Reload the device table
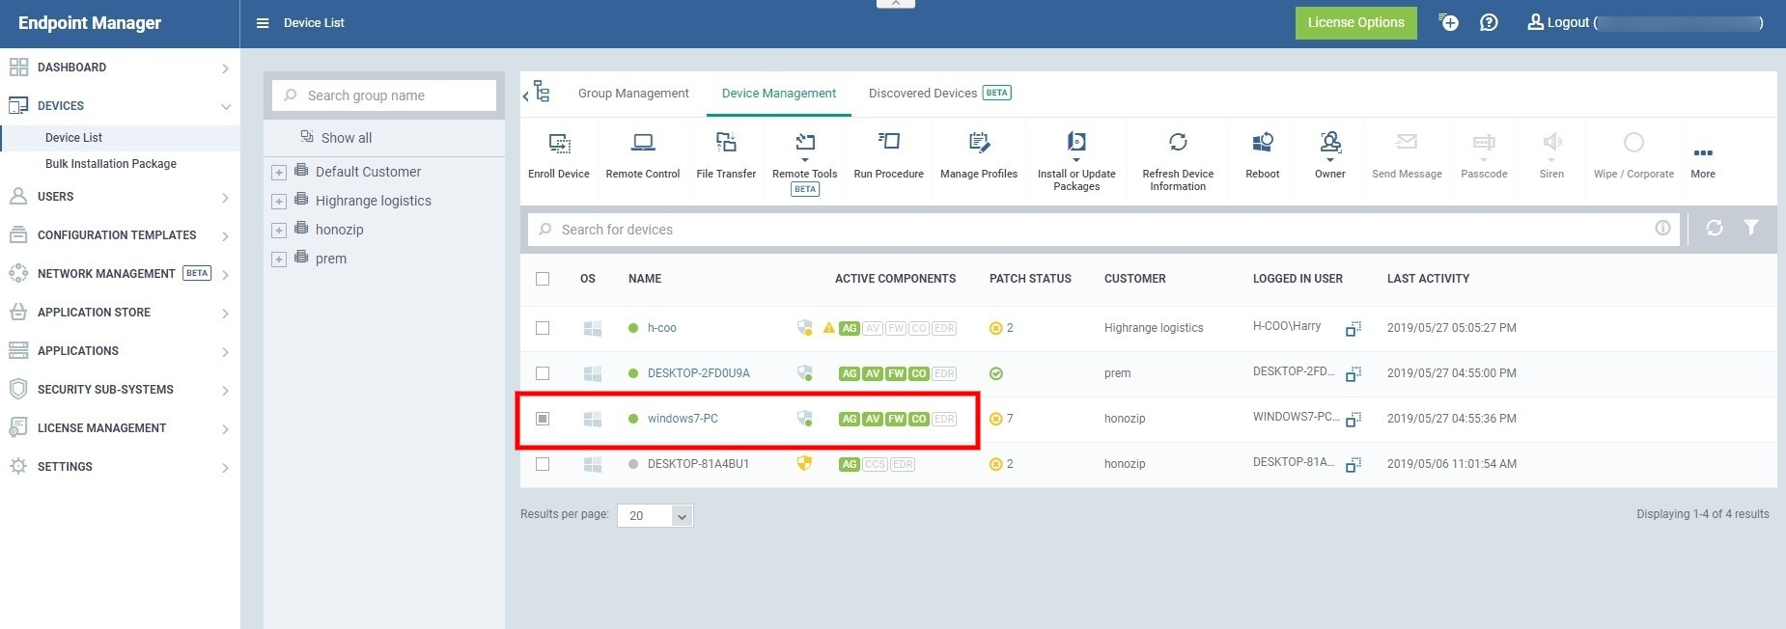 point(1715,228)
